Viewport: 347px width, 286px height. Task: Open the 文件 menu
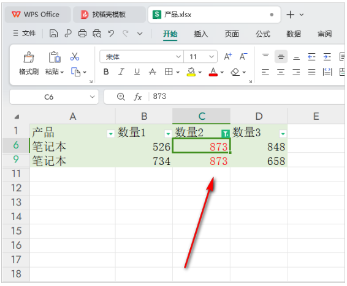25,34
